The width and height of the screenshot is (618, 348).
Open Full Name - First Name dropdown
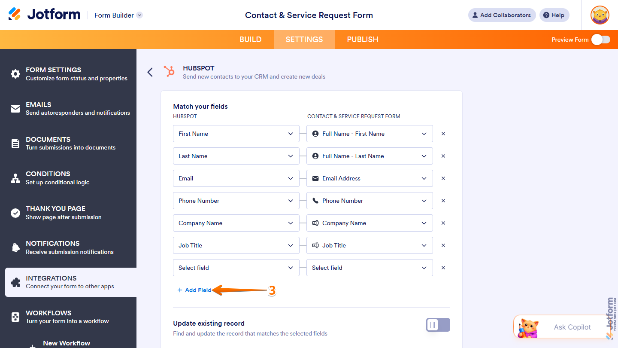[x=370, y=134]
